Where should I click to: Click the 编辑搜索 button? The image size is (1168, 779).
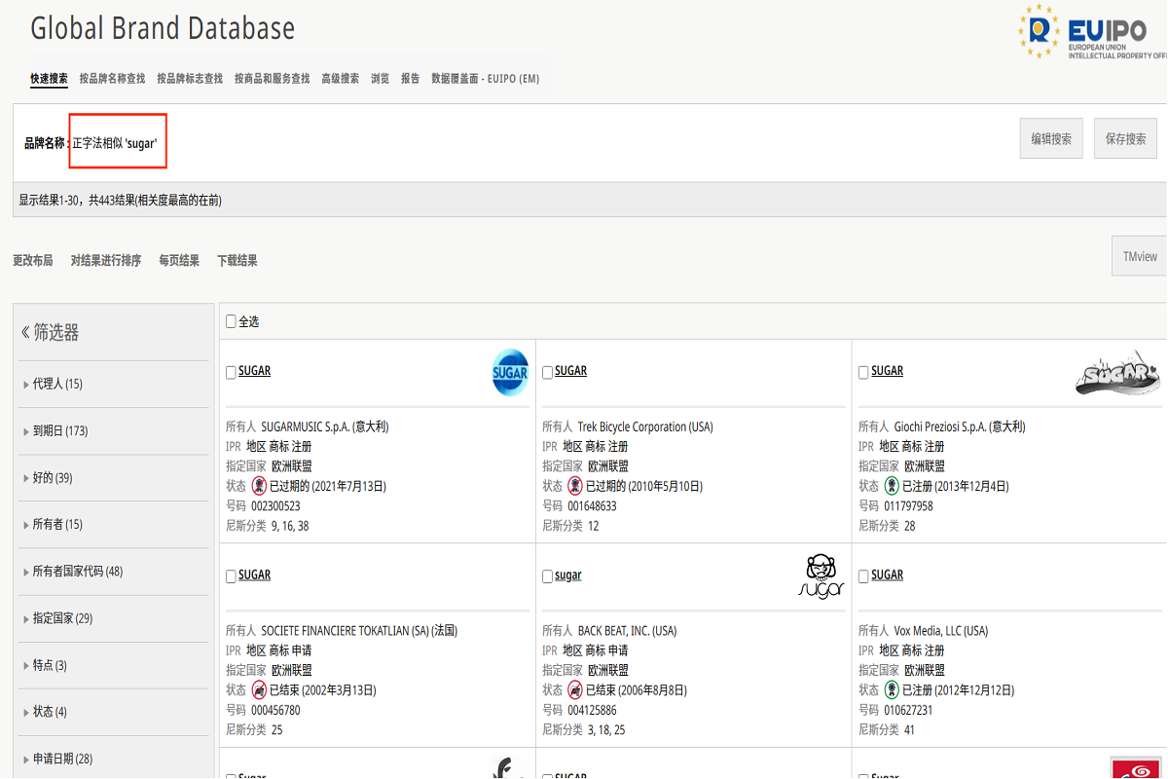(x=1051, y=138)
